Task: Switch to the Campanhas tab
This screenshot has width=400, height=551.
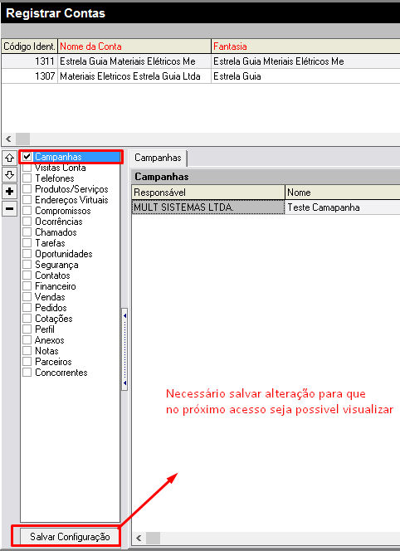Action: [x=158, y=158]
